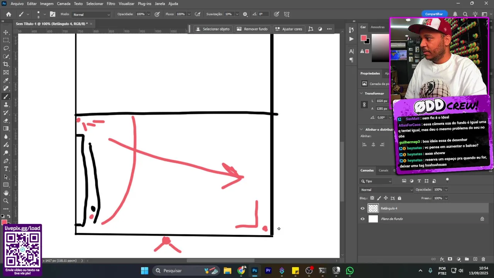Create a new layer
This screenshot has height=278, width=494.
coord(475,259)
